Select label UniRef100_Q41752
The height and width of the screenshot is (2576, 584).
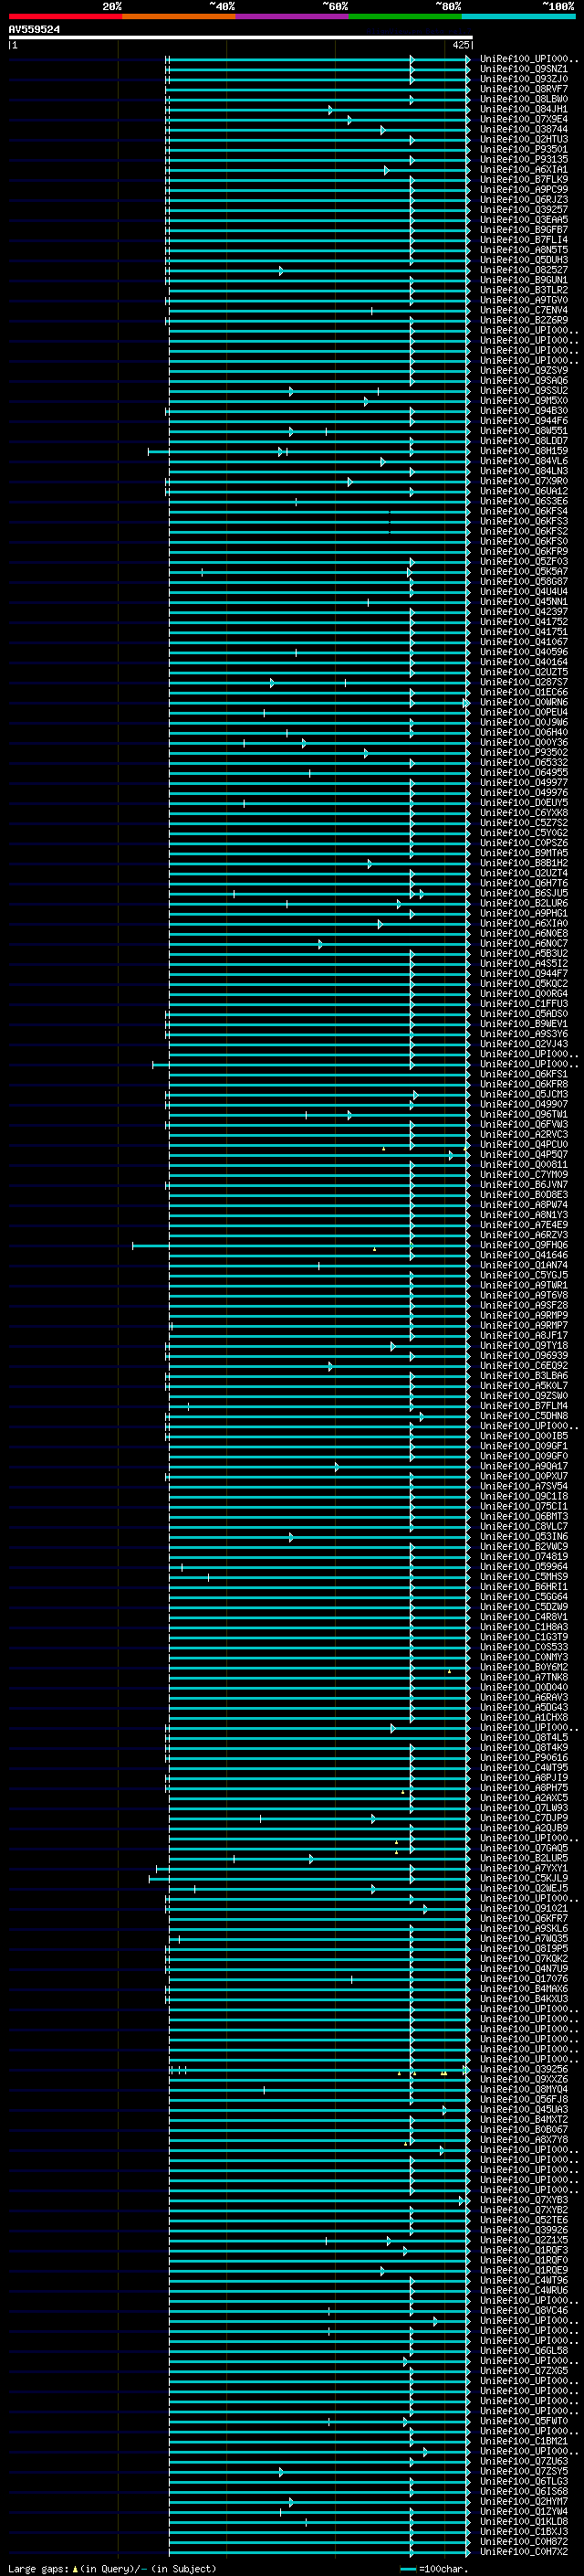tap(524, 622)
